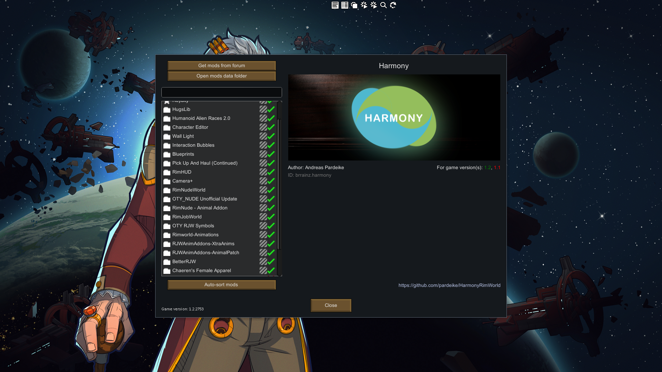This screenshot has height=372, width=662.
Task: Click the Character Editor striped handle
Action: pyautogui.click(x=263, y=127)
